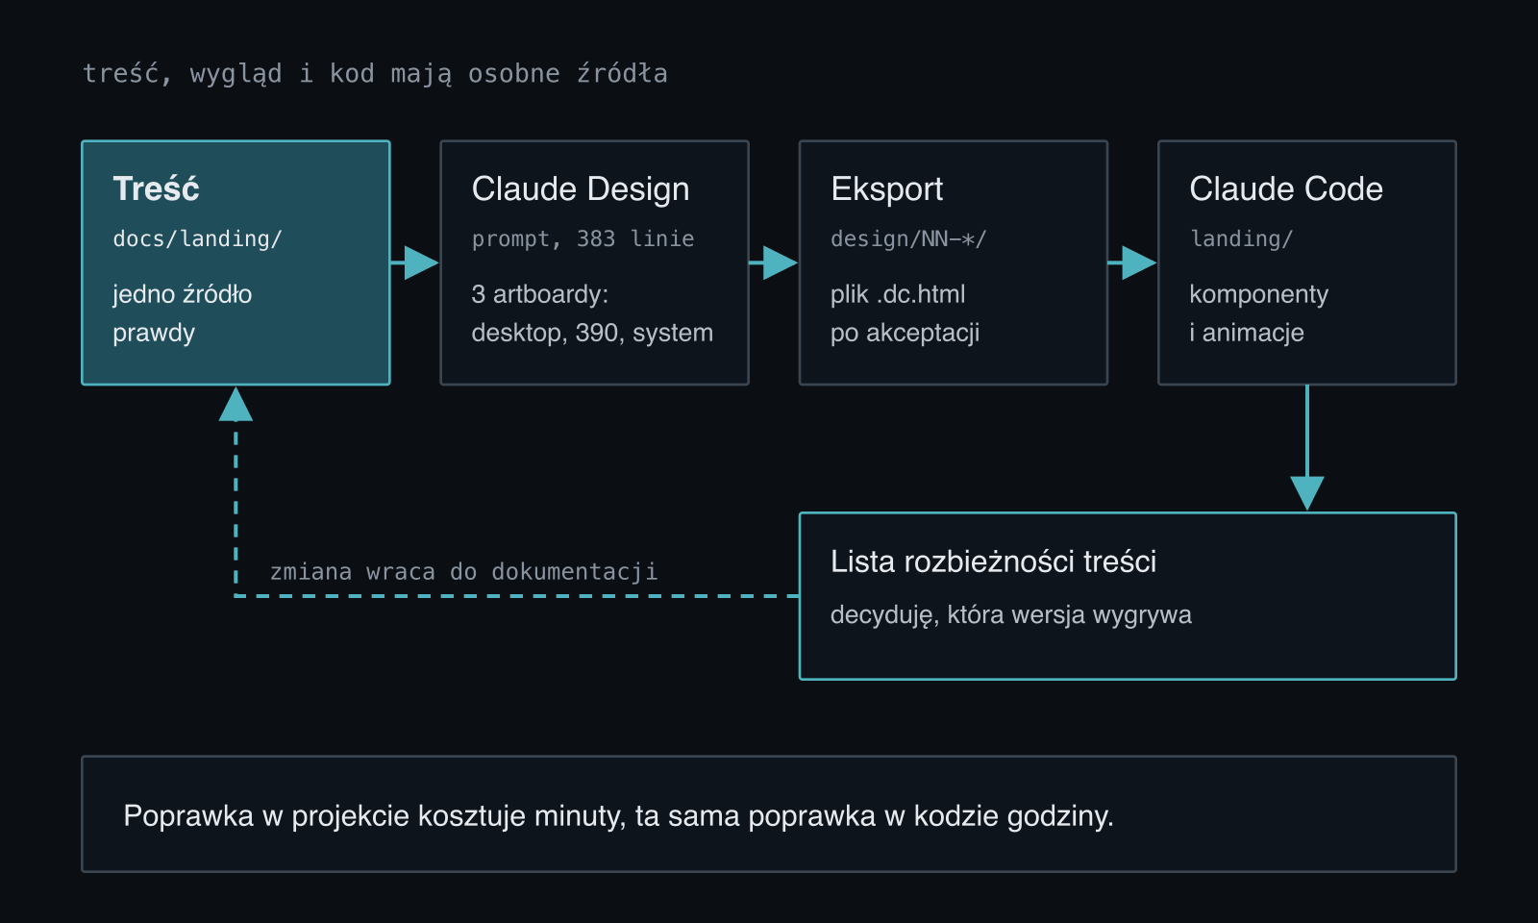Click the 'design/NN-*/' path text
This screenshot has width=1538, height=923.
tap(908, 238)
